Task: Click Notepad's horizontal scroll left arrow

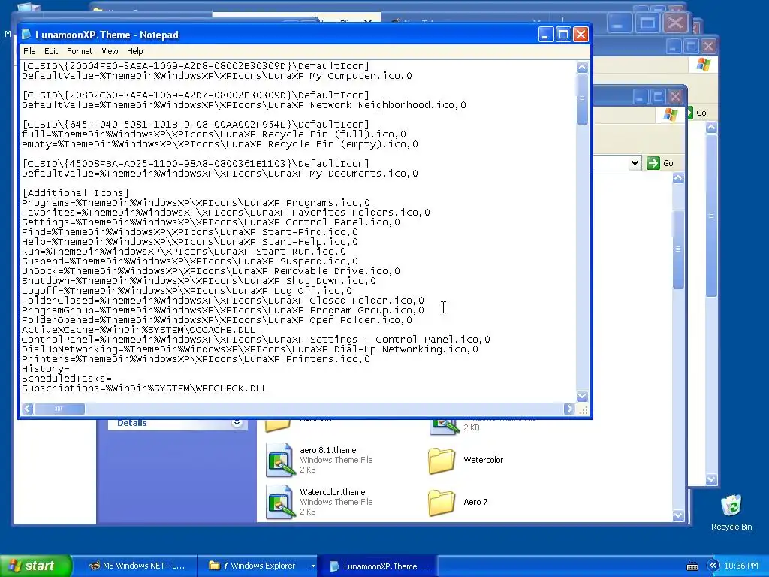Action: click(x=28, y=409)
